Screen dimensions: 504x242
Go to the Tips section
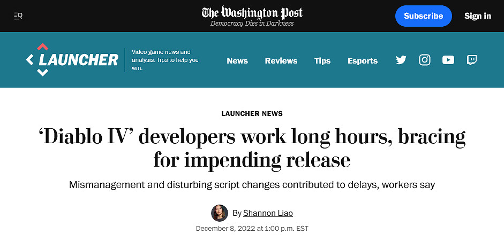pos(322,60)
